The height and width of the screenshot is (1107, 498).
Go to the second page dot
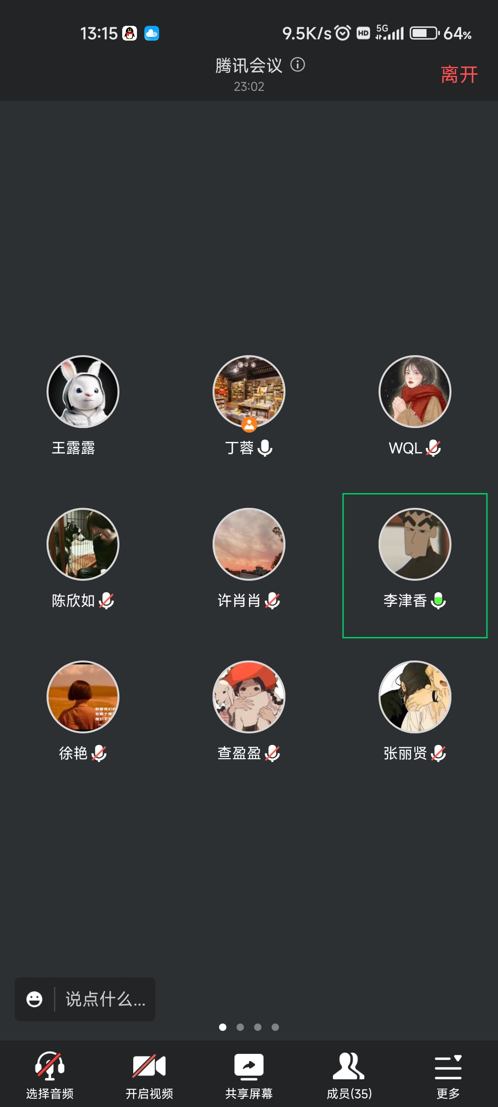coord(240,1027)
